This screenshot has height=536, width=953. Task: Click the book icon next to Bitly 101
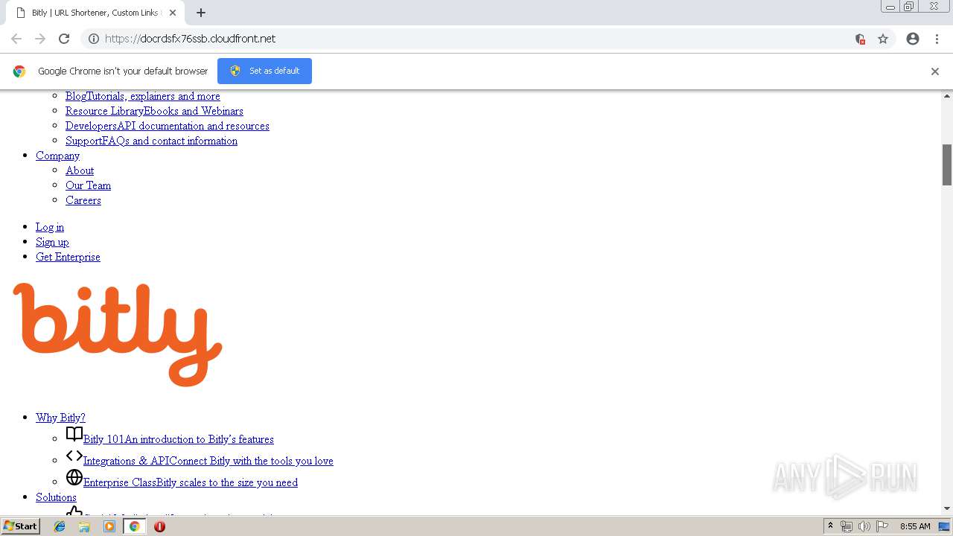coord(74,434)
